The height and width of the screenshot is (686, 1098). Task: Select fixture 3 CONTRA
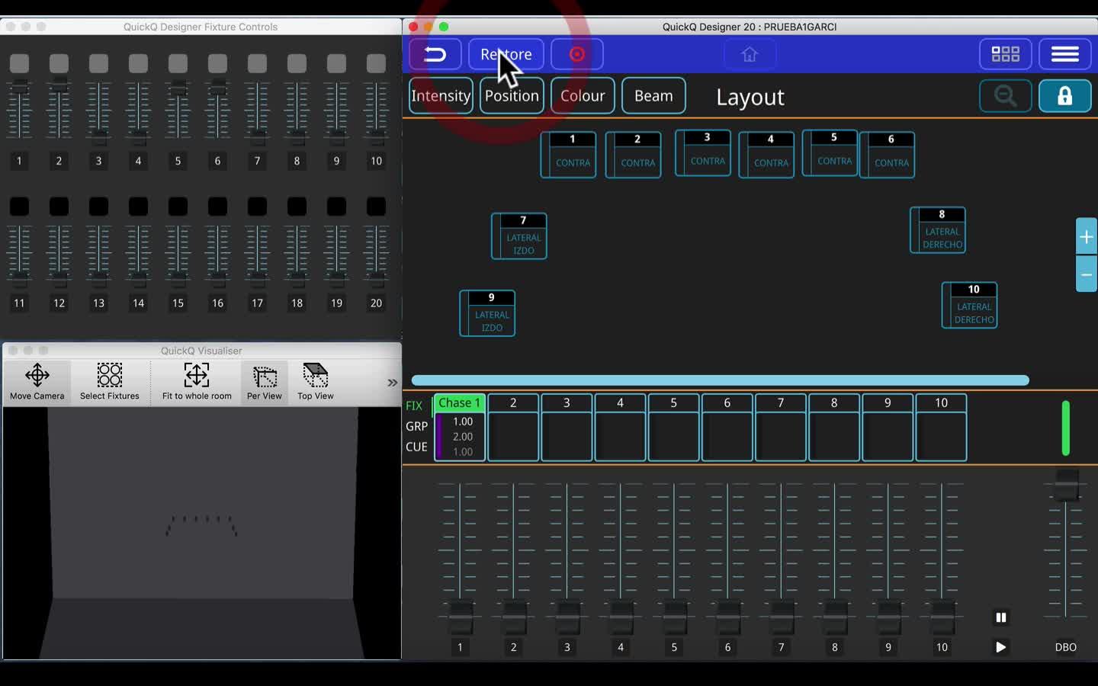(x=703, y=153)
